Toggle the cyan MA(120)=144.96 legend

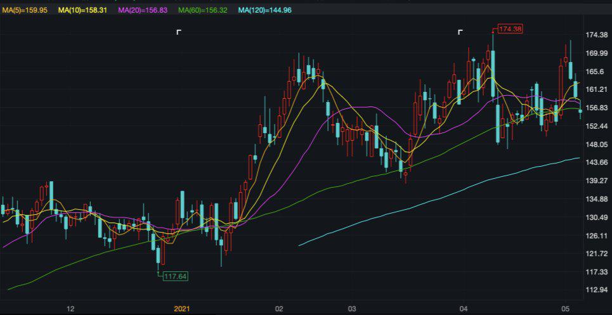pos(264,11)
